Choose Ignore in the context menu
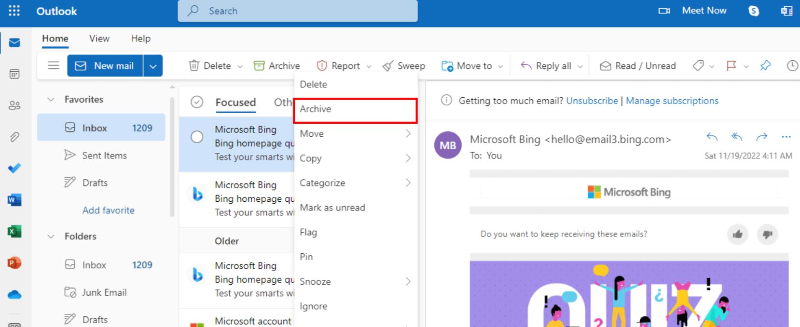 point(356,306)
